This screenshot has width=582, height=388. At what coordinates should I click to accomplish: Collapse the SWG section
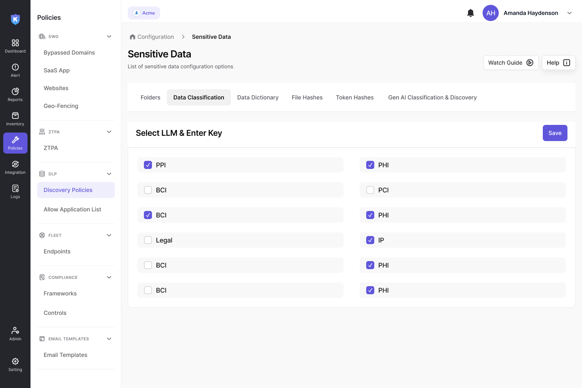(x=109, y=36)
